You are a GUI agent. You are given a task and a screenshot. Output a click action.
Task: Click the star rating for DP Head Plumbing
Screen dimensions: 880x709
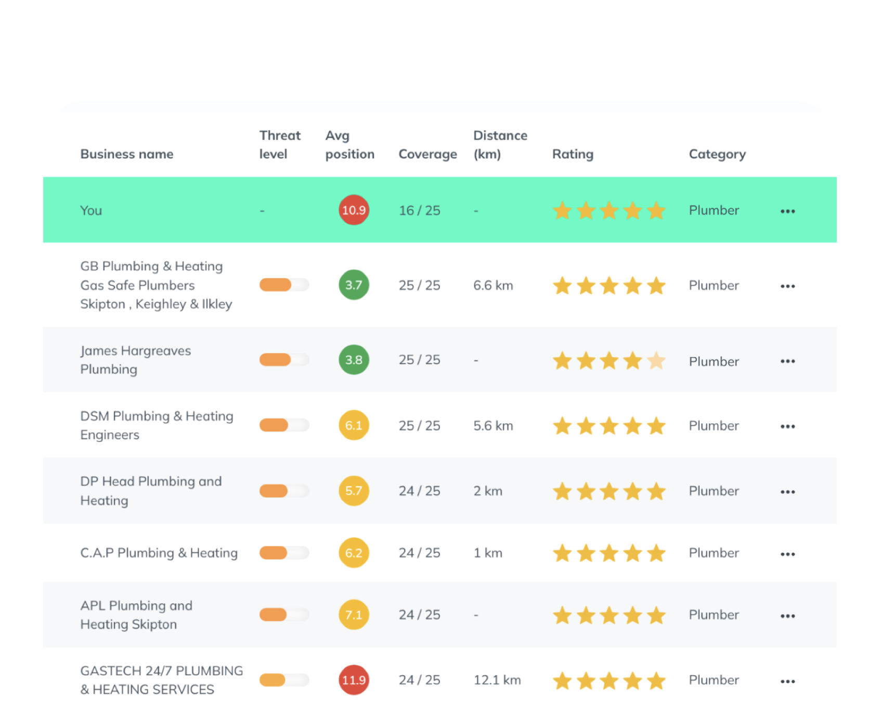609,491
